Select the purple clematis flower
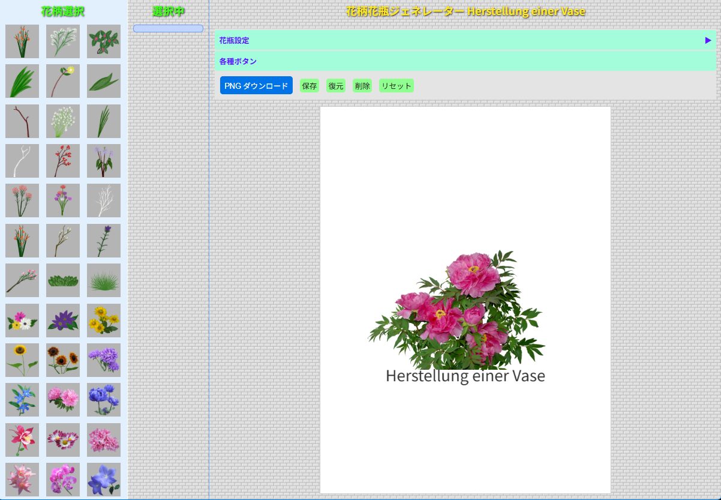The height and width of the screenshot is (500, 721). tap(63, 321)
